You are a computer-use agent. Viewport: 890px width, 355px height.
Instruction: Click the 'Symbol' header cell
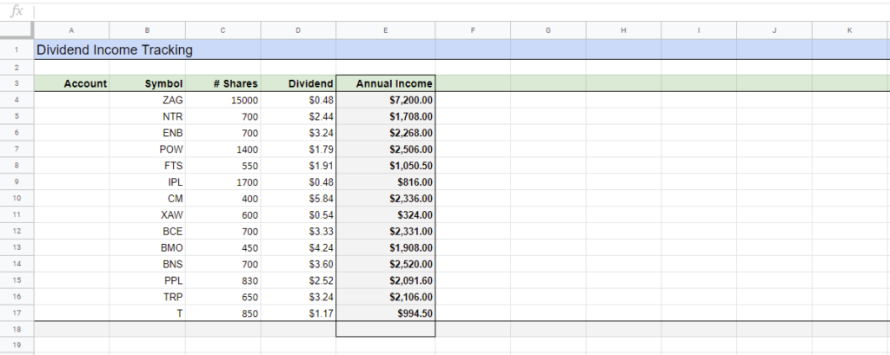pyautogui.click(x=147, y=84)
